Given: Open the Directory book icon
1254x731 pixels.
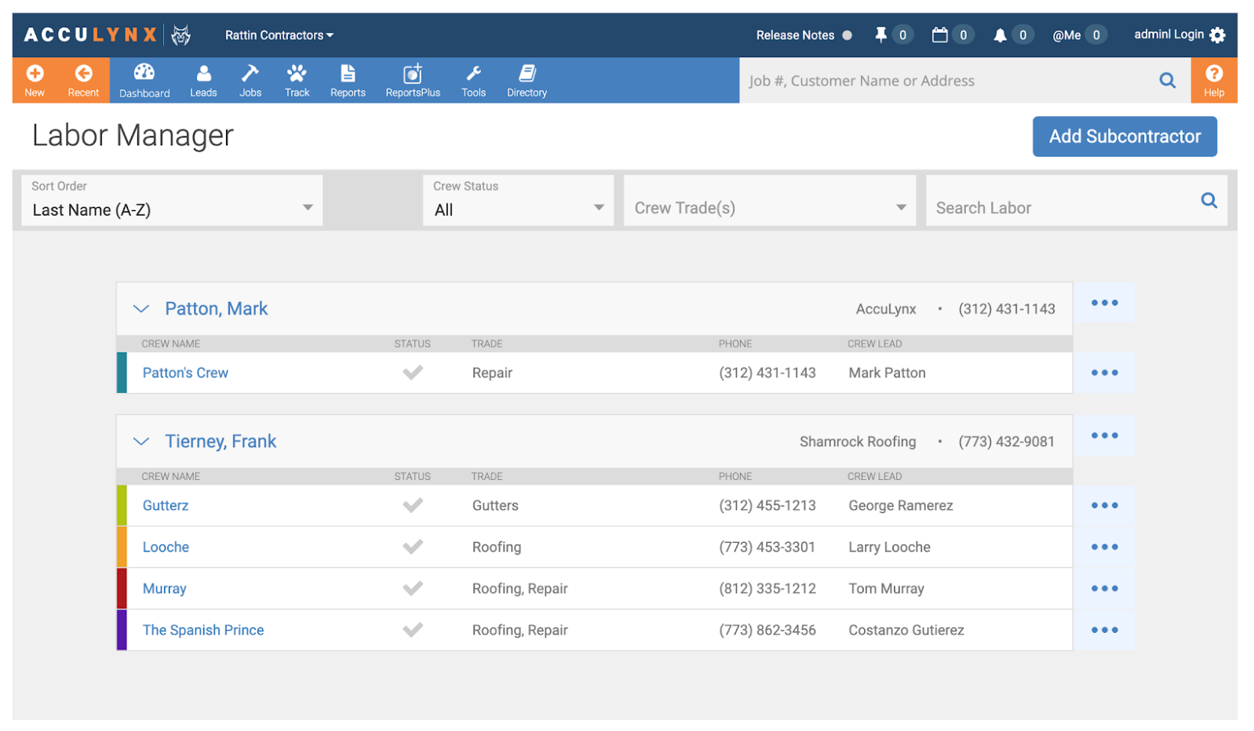Looking at the screenshot, I should [527, 74].
